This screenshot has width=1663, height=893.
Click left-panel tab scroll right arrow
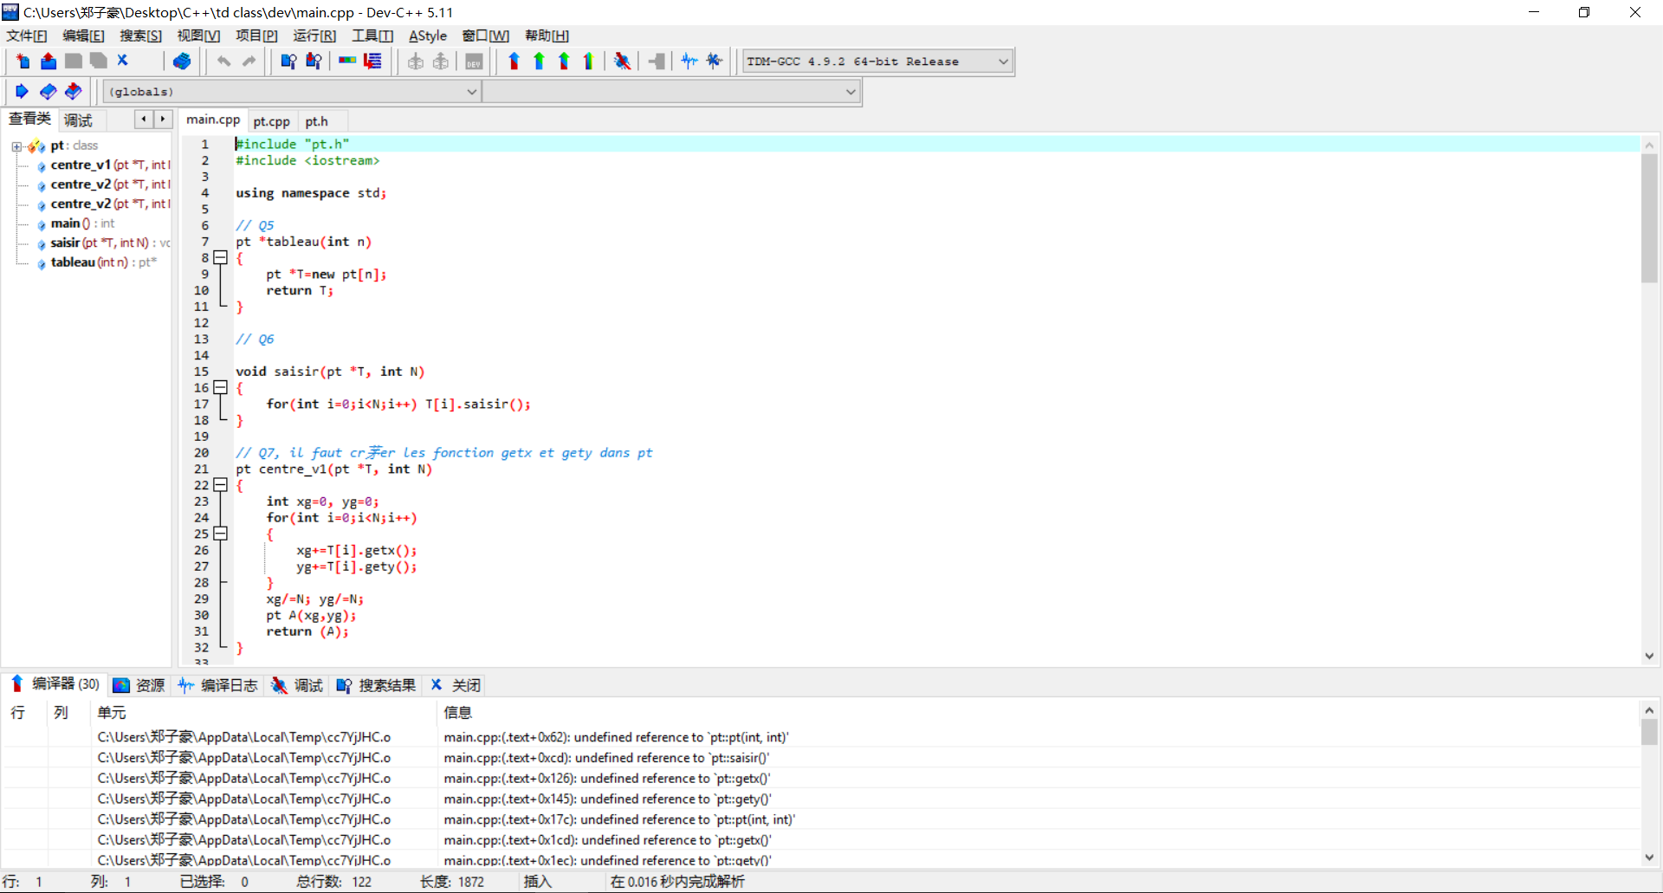[x=163, y=120]
